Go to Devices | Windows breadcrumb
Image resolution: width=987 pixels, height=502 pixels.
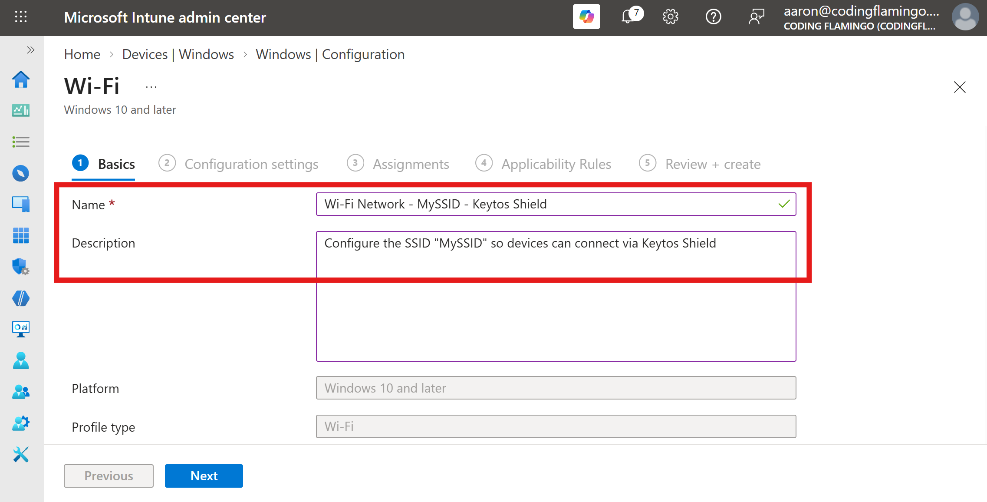(x=178, y=54)
